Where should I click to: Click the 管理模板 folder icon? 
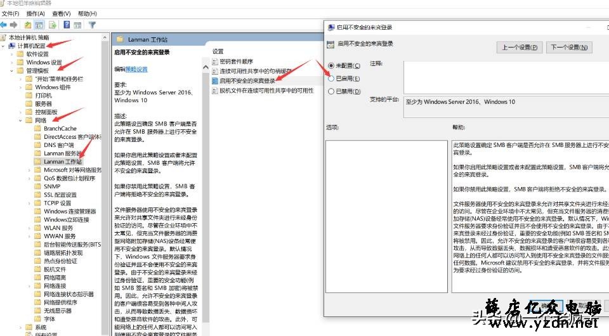coord(20,70)
